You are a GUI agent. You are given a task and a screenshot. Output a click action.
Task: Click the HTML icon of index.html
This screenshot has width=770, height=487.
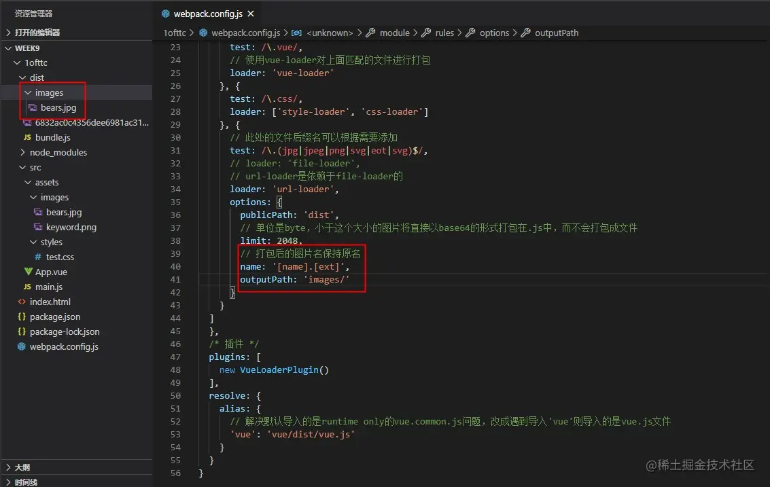pyautogui.click(x=22, y=302)
